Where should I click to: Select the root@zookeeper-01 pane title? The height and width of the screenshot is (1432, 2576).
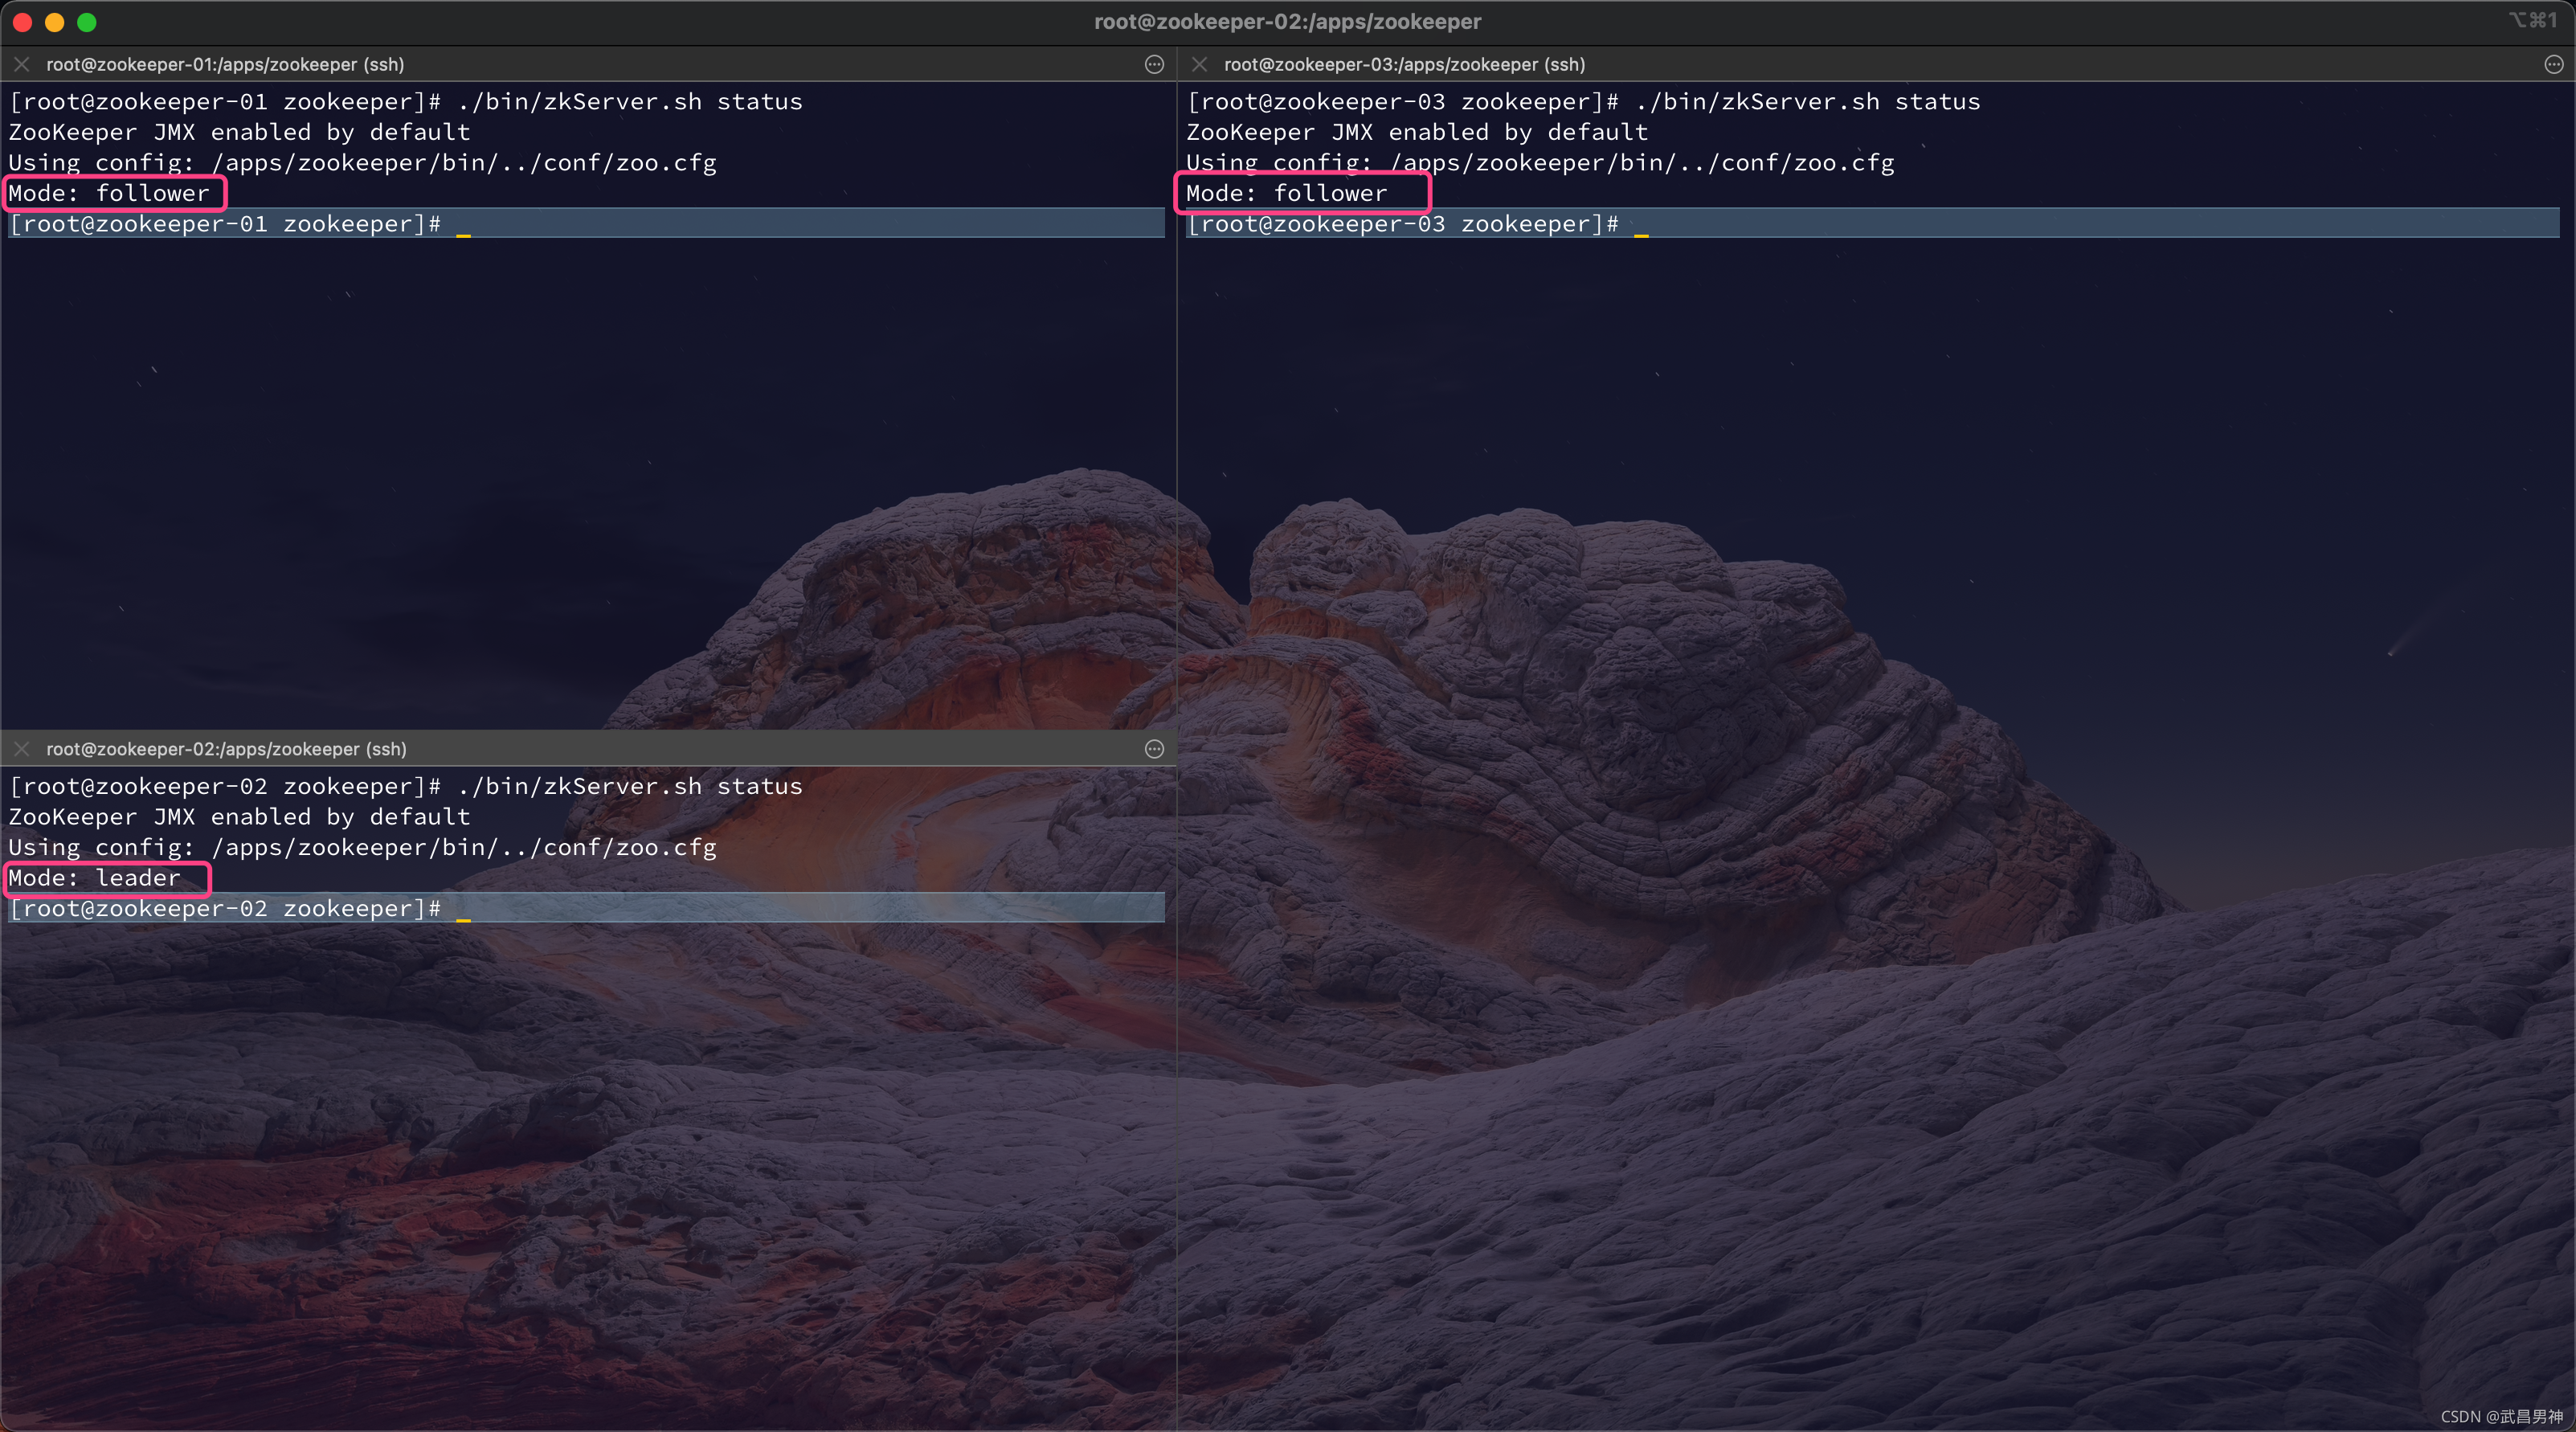(x=225, y=64)
